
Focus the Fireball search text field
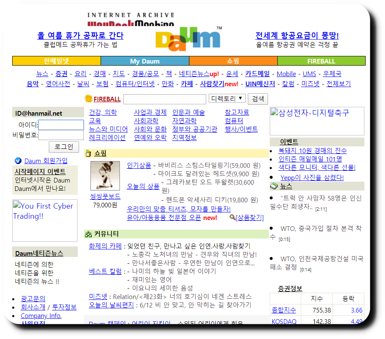(165, 99)
